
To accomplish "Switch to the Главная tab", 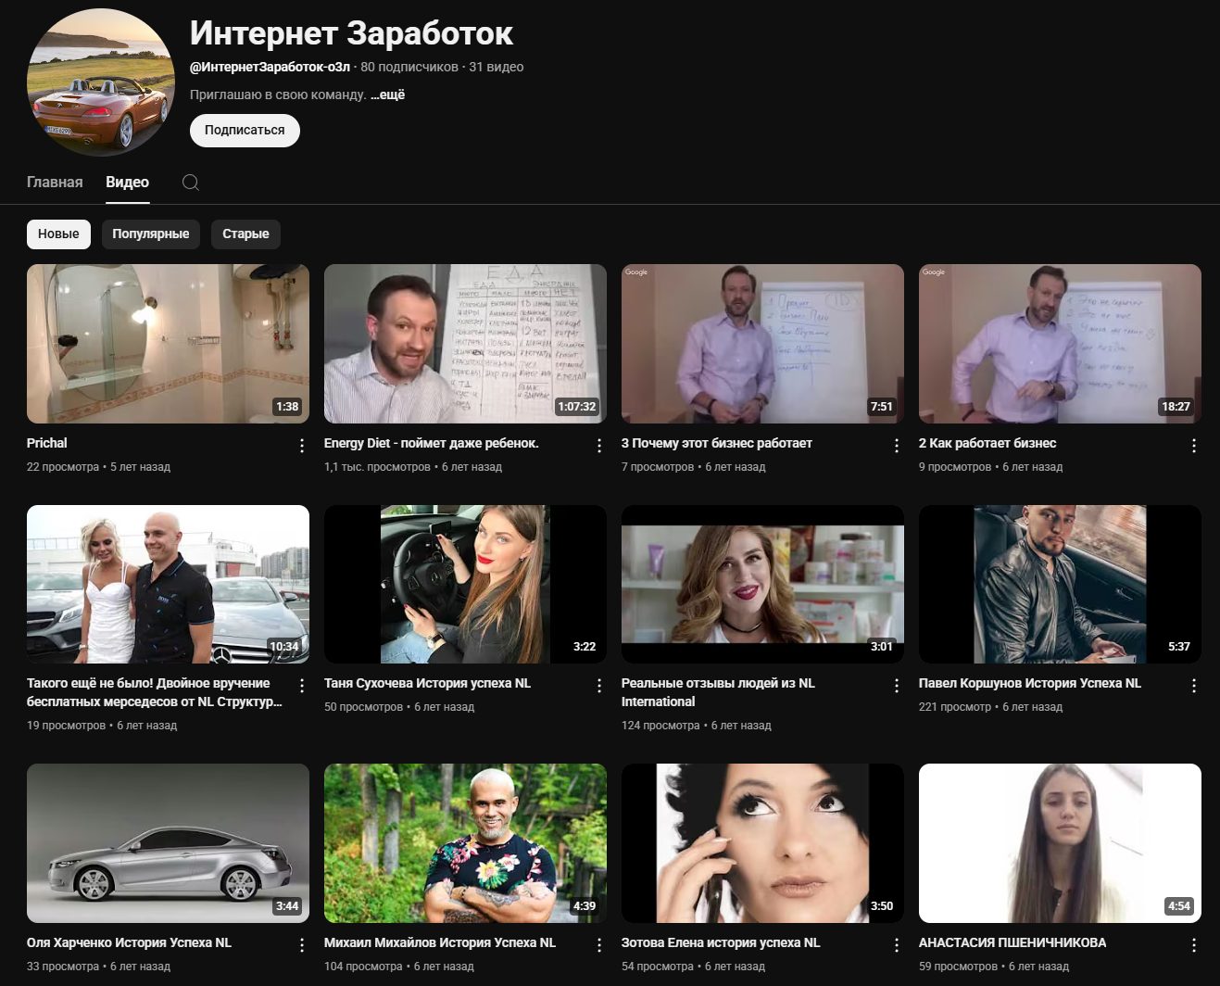I will click(x=55, y=183).
